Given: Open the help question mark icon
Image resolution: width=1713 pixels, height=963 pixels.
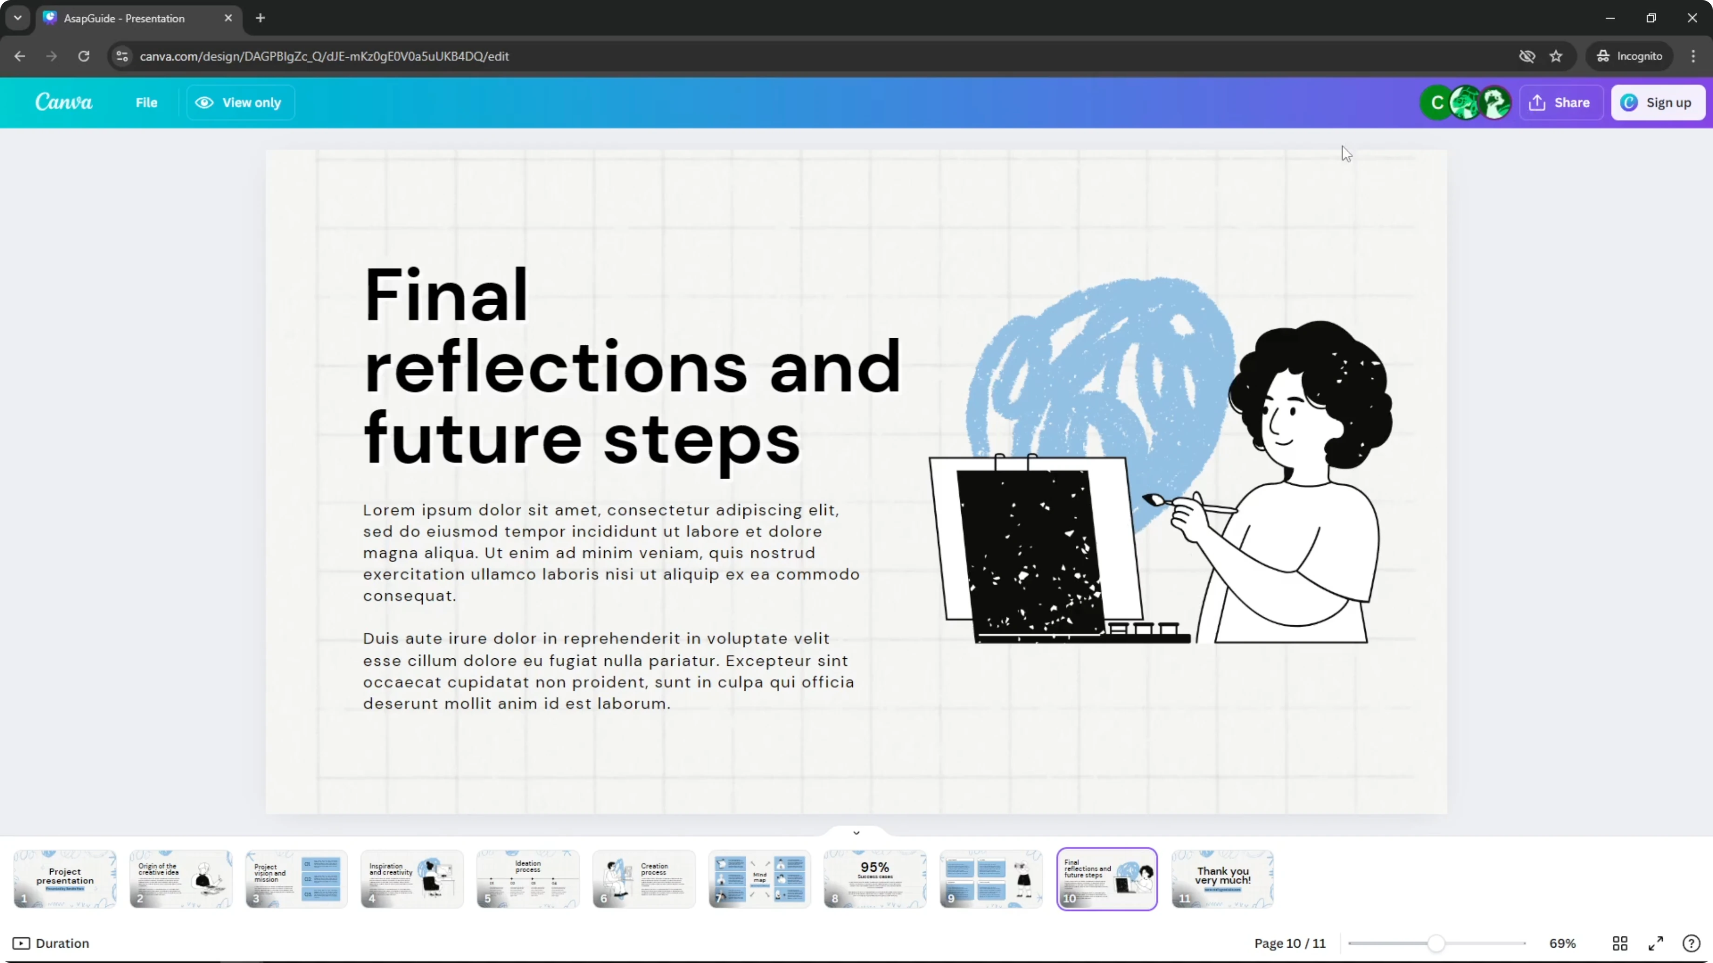Looking at the screenshot, I should [x=1691, y=943].
